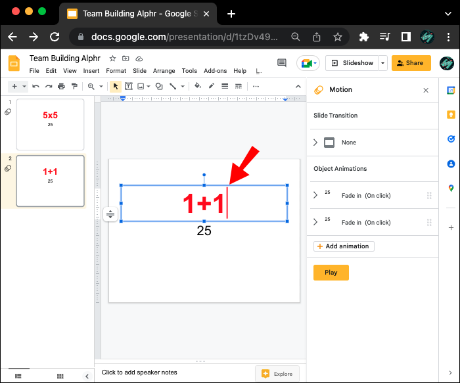460x383 pixels.
Task: Open the Arrange menu
Action: [x=164, y=71]
